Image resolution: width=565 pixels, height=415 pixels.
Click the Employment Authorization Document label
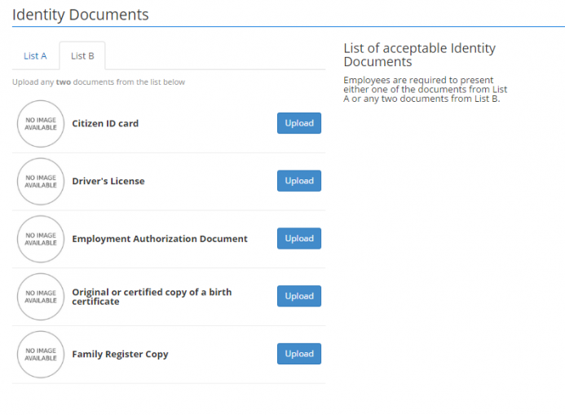point(160,239)
